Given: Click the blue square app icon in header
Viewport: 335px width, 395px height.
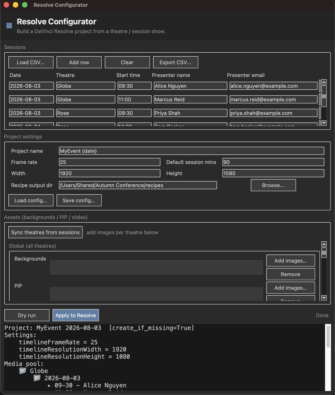Looking at the screenshot, I should (9, 26).
